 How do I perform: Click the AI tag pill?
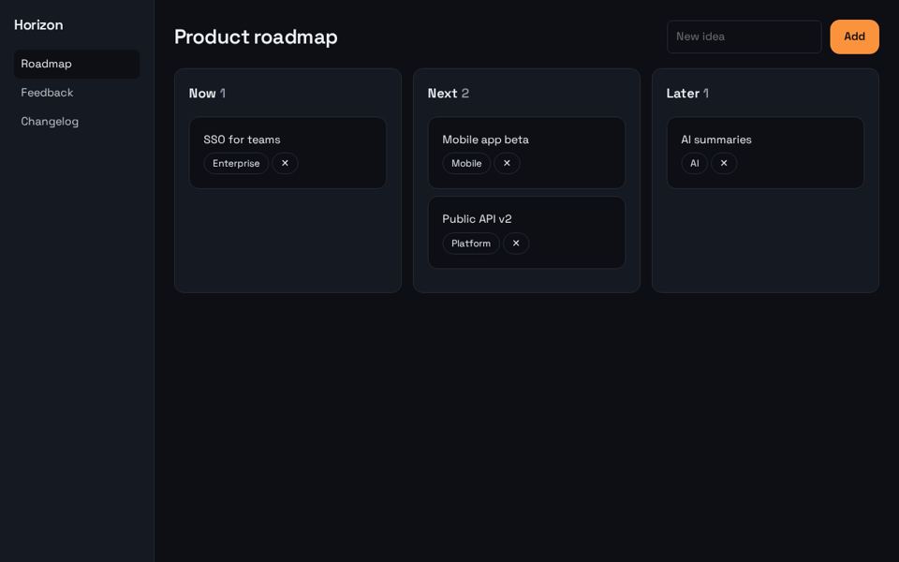pyautogui.click(x=695, y=163)
